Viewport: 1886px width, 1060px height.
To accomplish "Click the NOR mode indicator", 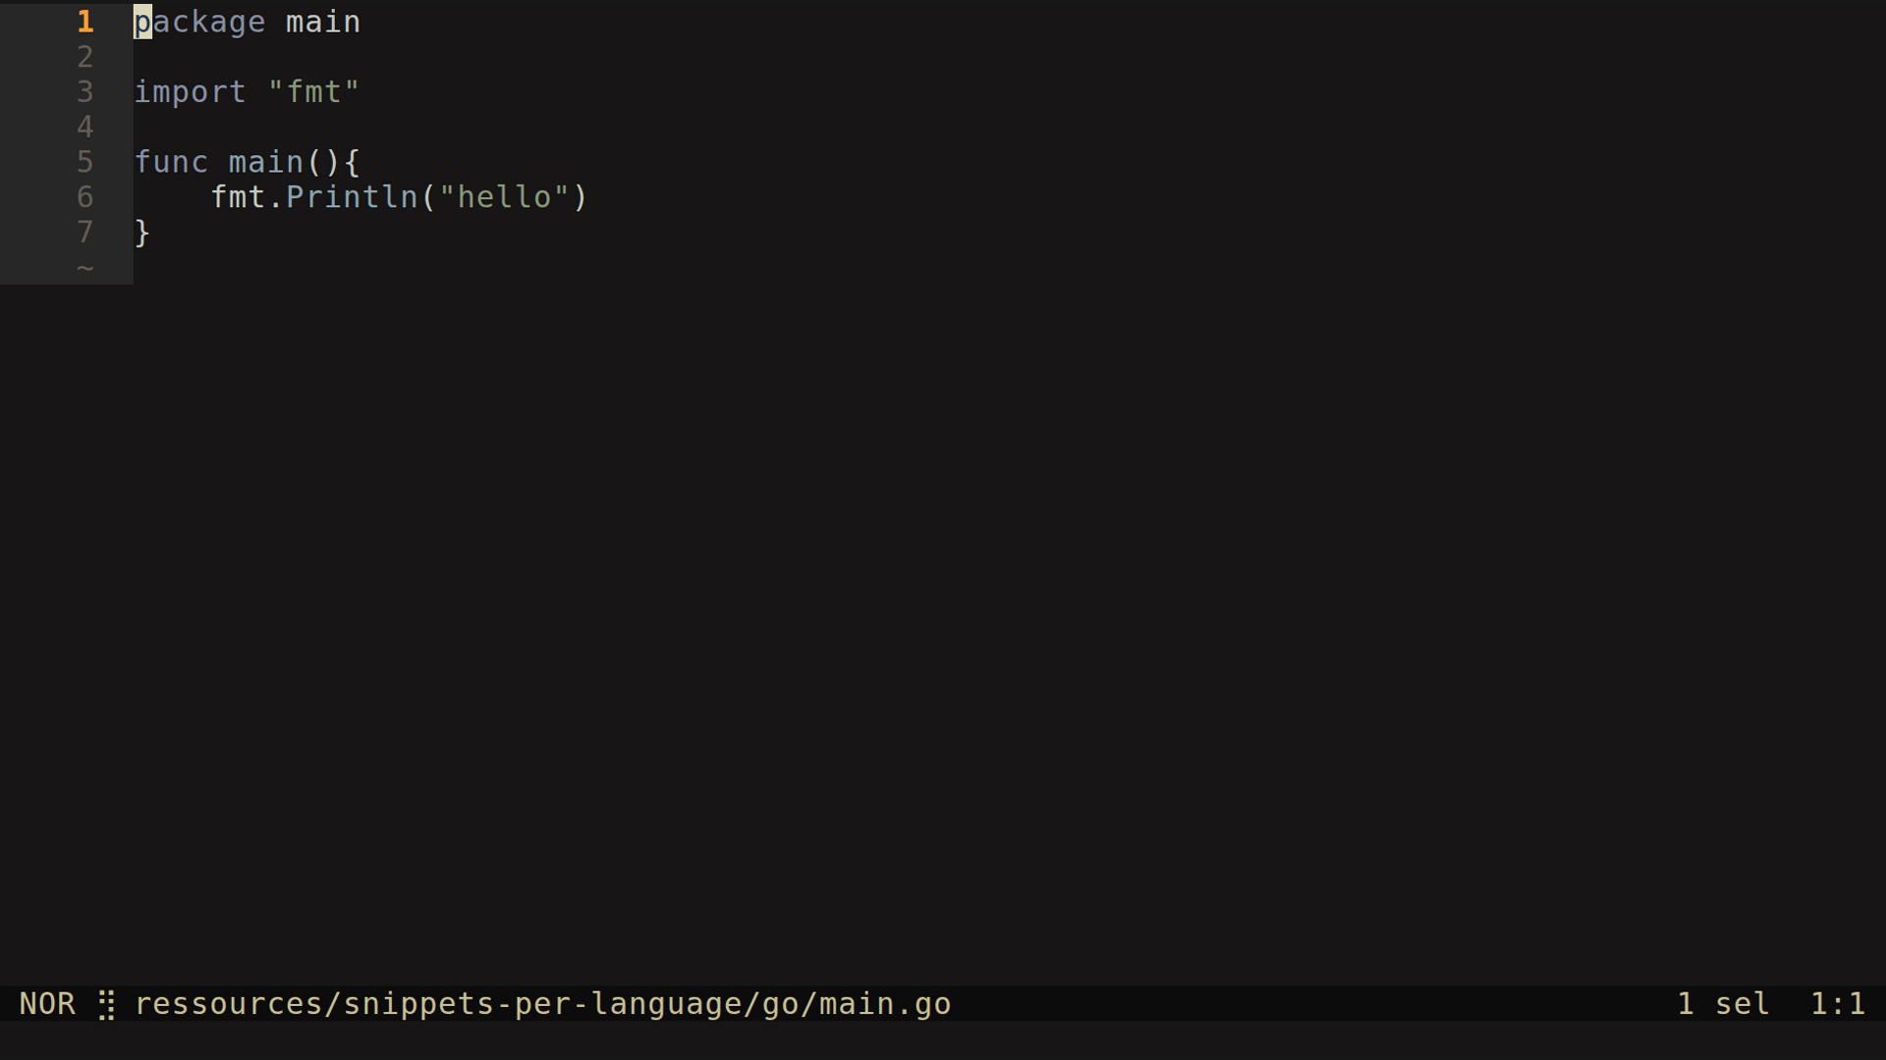I will click(x=47, y=1004).
